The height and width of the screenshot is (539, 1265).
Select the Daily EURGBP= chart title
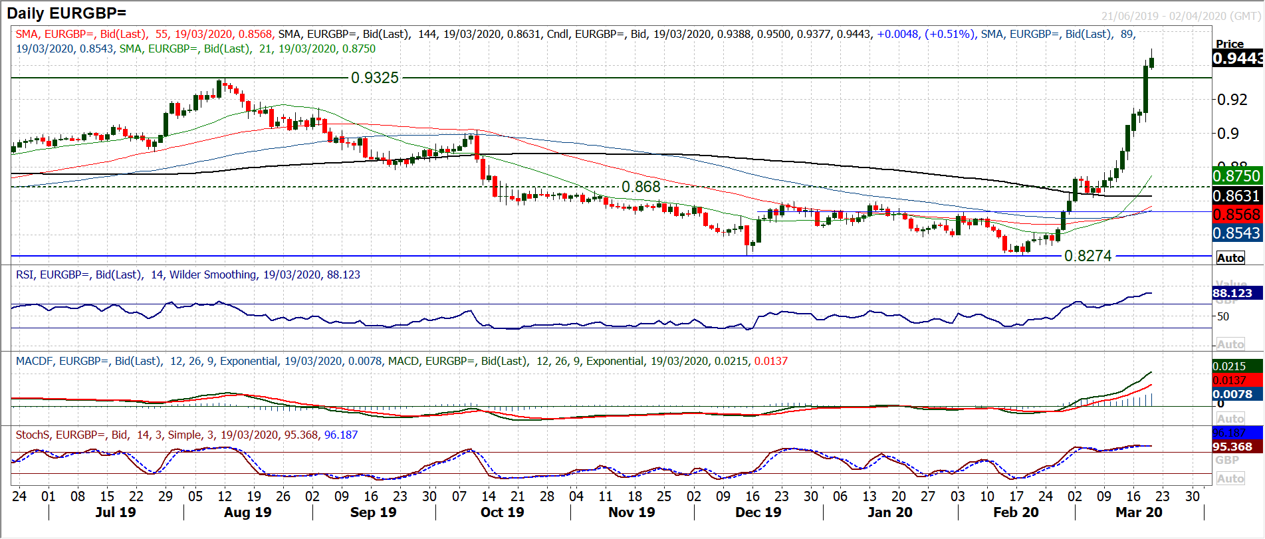click(x=66, y=13)
